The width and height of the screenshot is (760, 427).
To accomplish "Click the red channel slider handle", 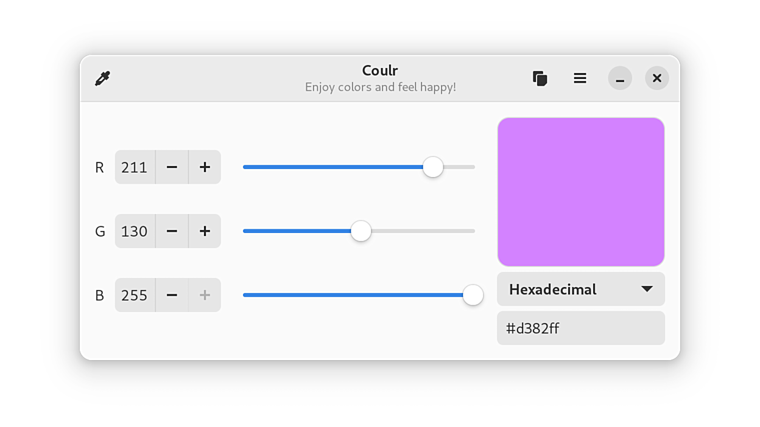I will pos(433,167).
